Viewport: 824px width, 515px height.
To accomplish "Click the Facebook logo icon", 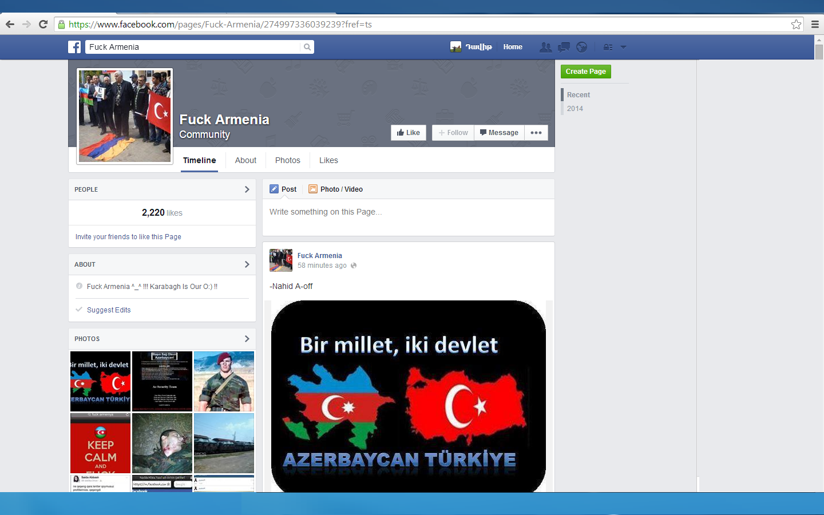I will point(74,47).
